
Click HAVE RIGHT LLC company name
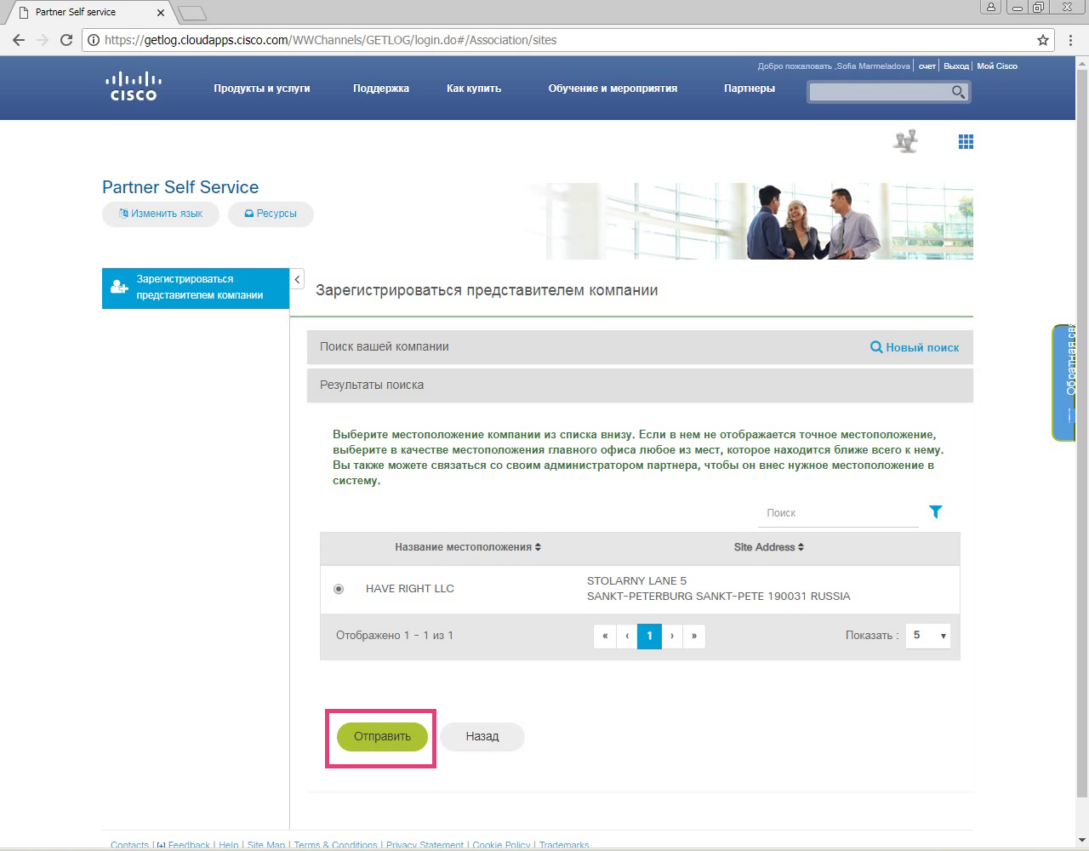point(410,589)
